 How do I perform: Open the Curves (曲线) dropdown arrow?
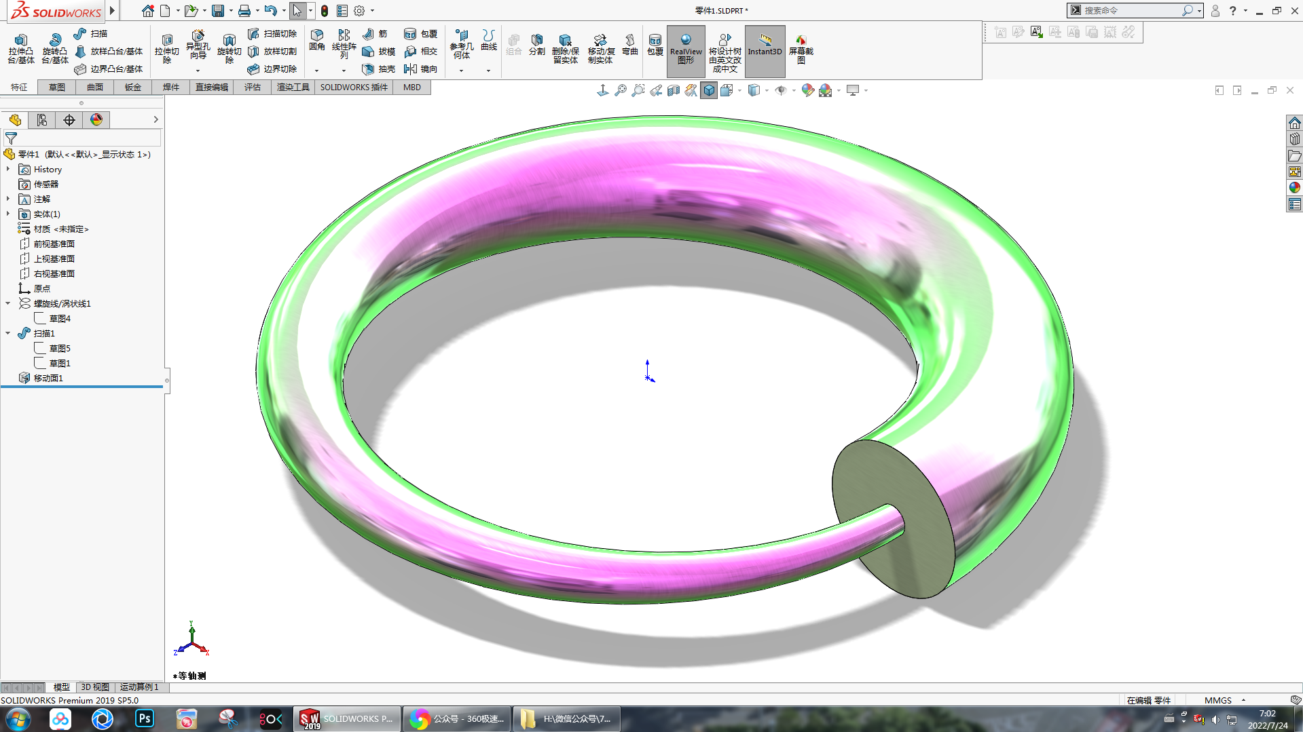click(x=488, y=71)
